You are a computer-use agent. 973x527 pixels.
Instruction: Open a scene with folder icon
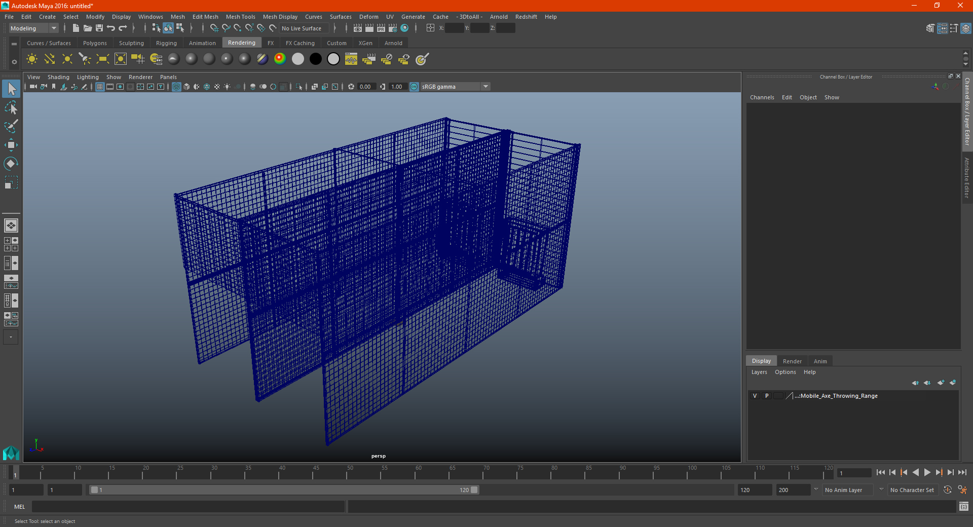coord(87,28)
